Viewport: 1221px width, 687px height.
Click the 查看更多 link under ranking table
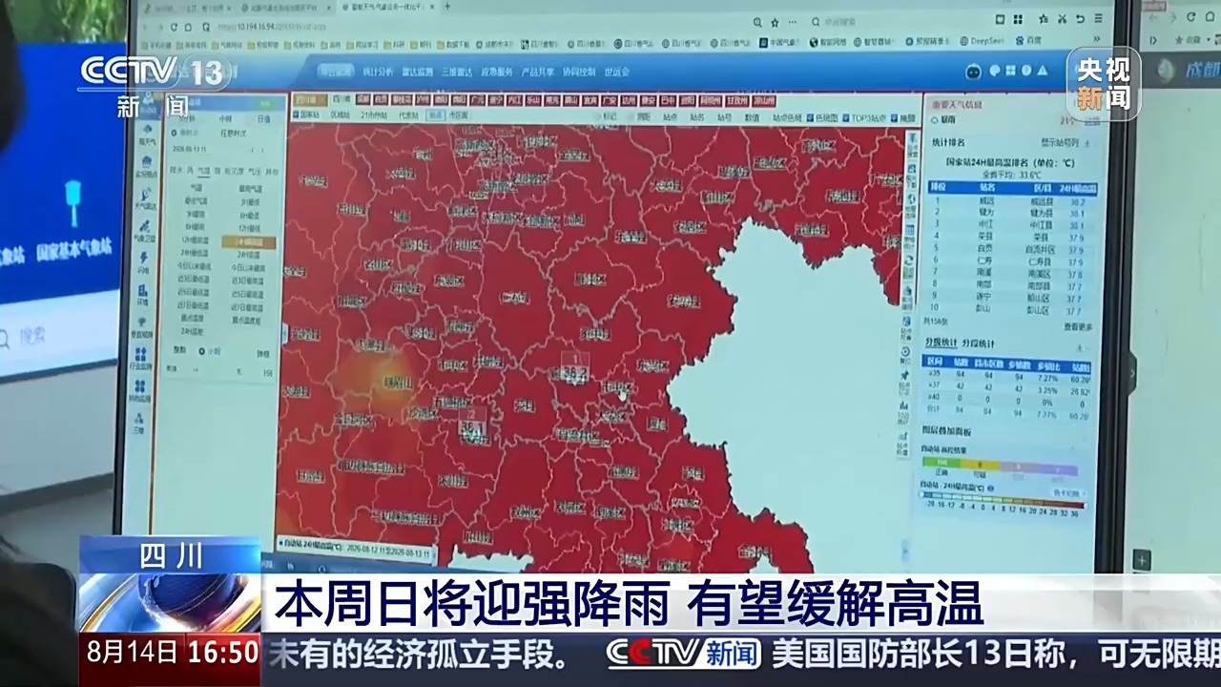1078,326
